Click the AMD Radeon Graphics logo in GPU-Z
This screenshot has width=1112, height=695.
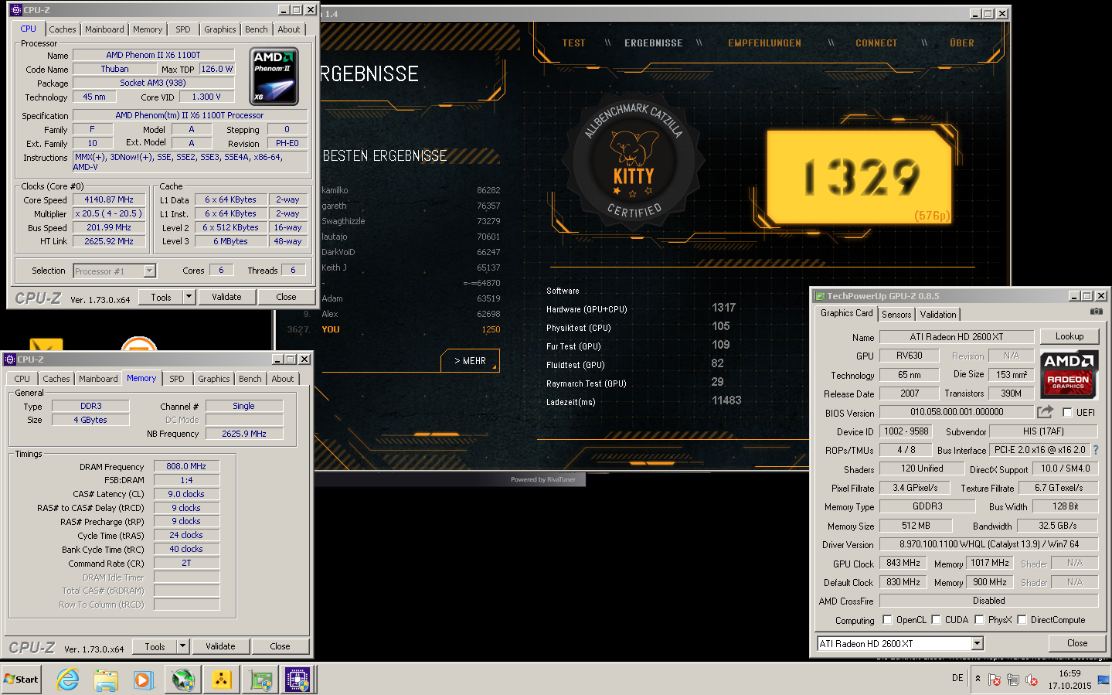[x=1068, y=374]
